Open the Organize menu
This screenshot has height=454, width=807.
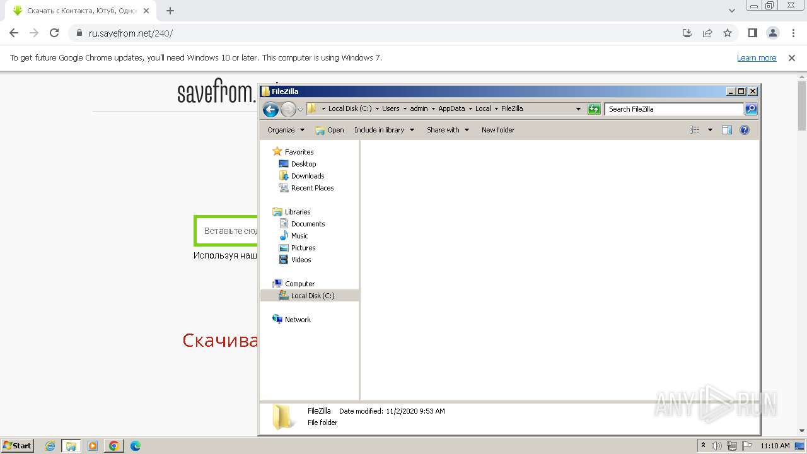[x=286, y=130]
